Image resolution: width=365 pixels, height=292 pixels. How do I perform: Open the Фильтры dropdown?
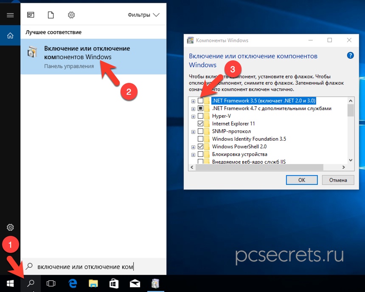(143, 15)
